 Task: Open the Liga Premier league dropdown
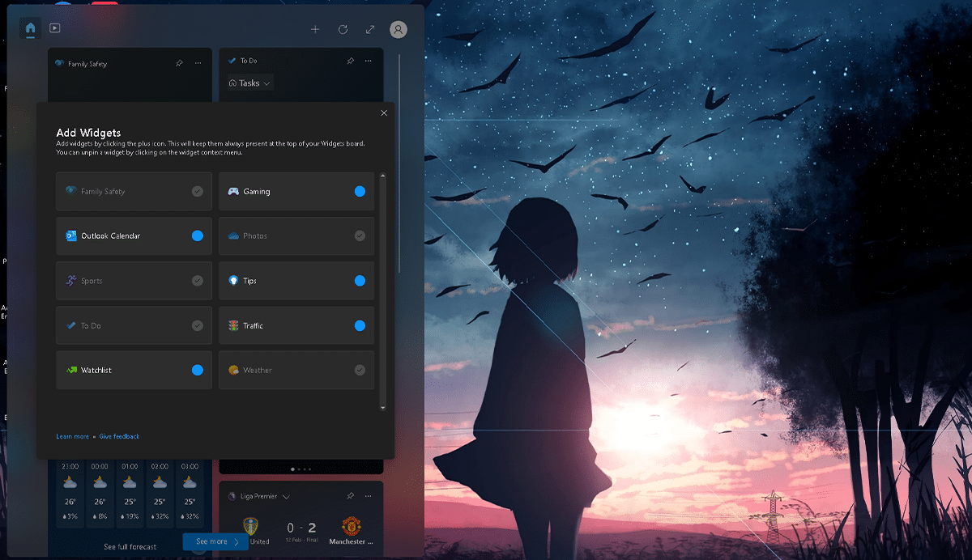(x=286, y=496)
